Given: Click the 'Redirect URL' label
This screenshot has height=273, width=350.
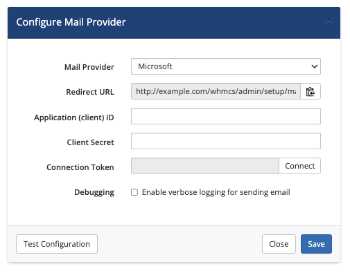Looking at the screenshot, I should click(90, 92).
